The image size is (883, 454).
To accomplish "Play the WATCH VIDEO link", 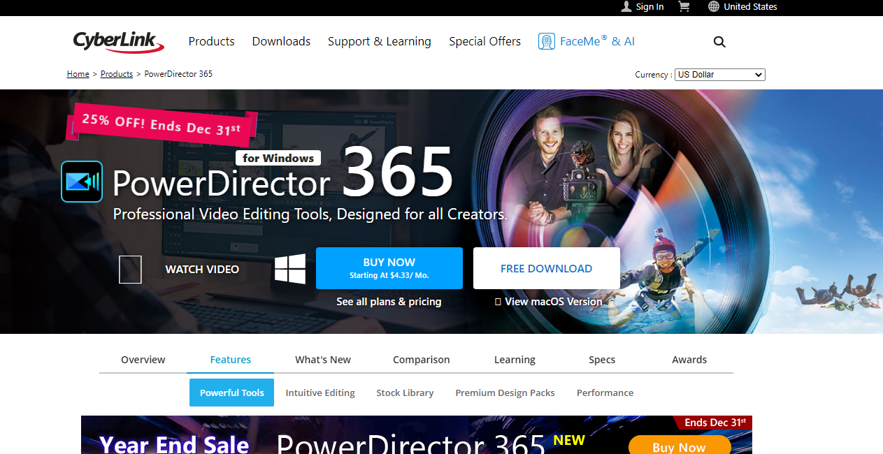I will (x=201, y=269).
